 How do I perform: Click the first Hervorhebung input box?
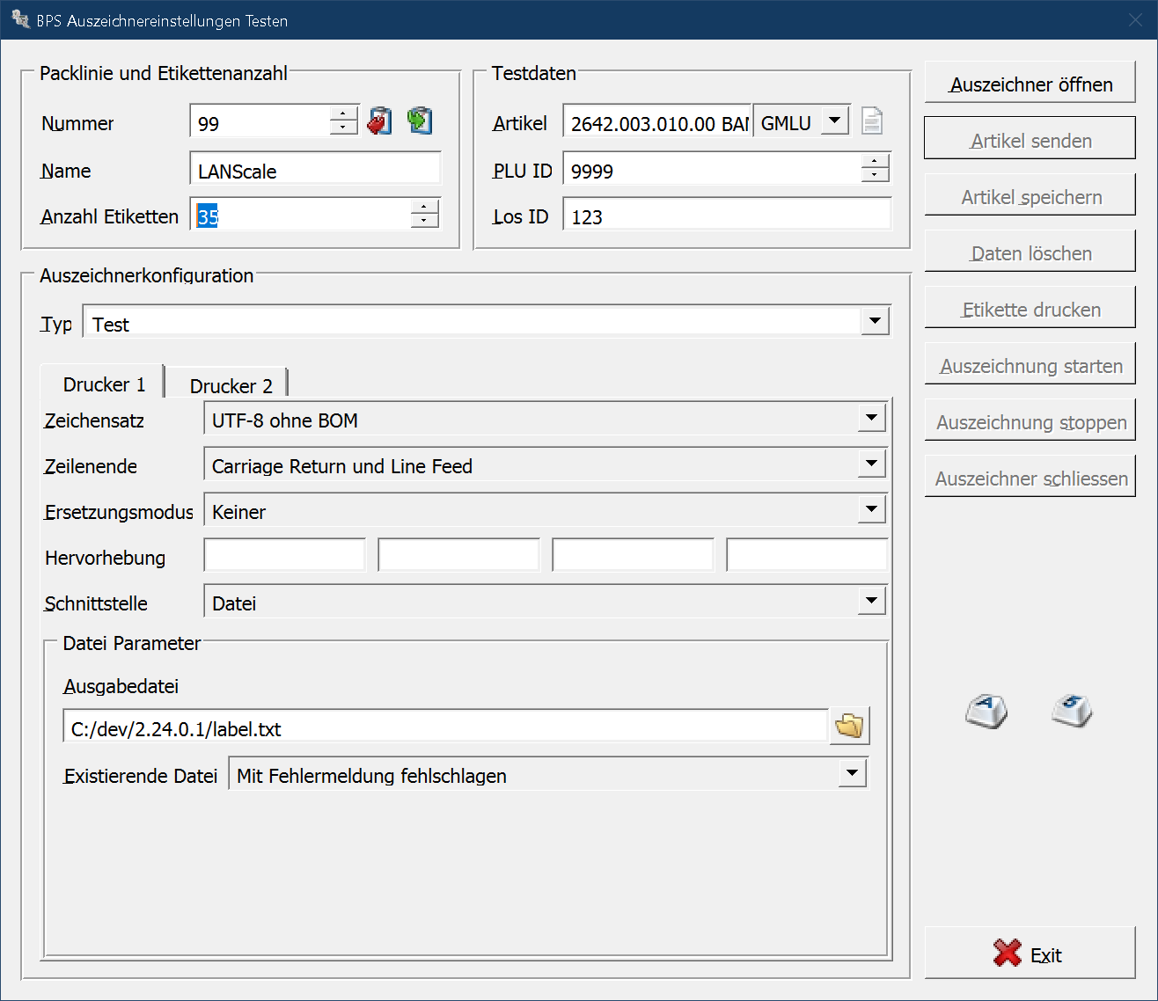pyautogui.click(x=284, y=556)
